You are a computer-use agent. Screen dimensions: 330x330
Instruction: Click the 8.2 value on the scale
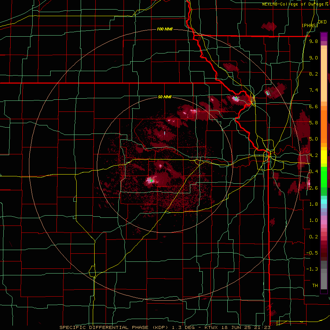[313, 74]
